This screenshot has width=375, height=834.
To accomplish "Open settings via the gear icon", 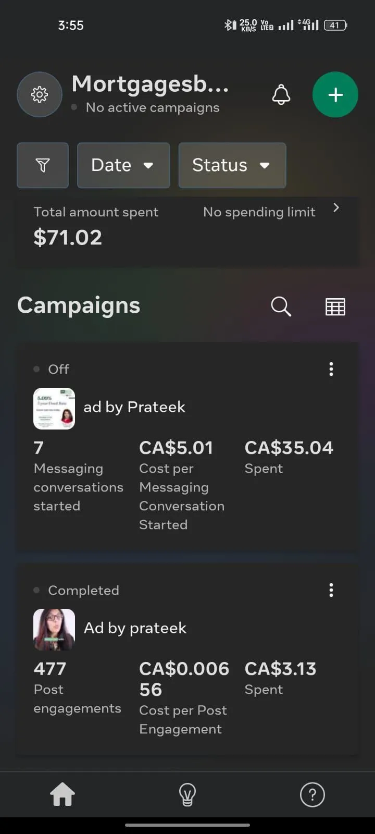I will (x=40, y=94).
